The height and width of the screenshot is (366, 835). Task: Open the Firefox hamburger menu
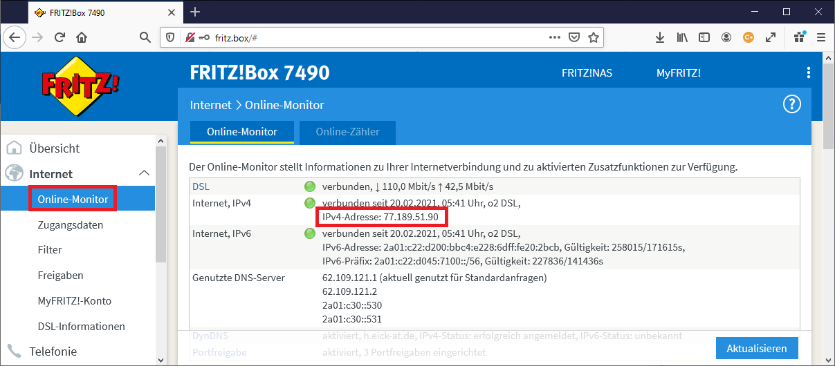pyautogui.click(x=821, y=37)
